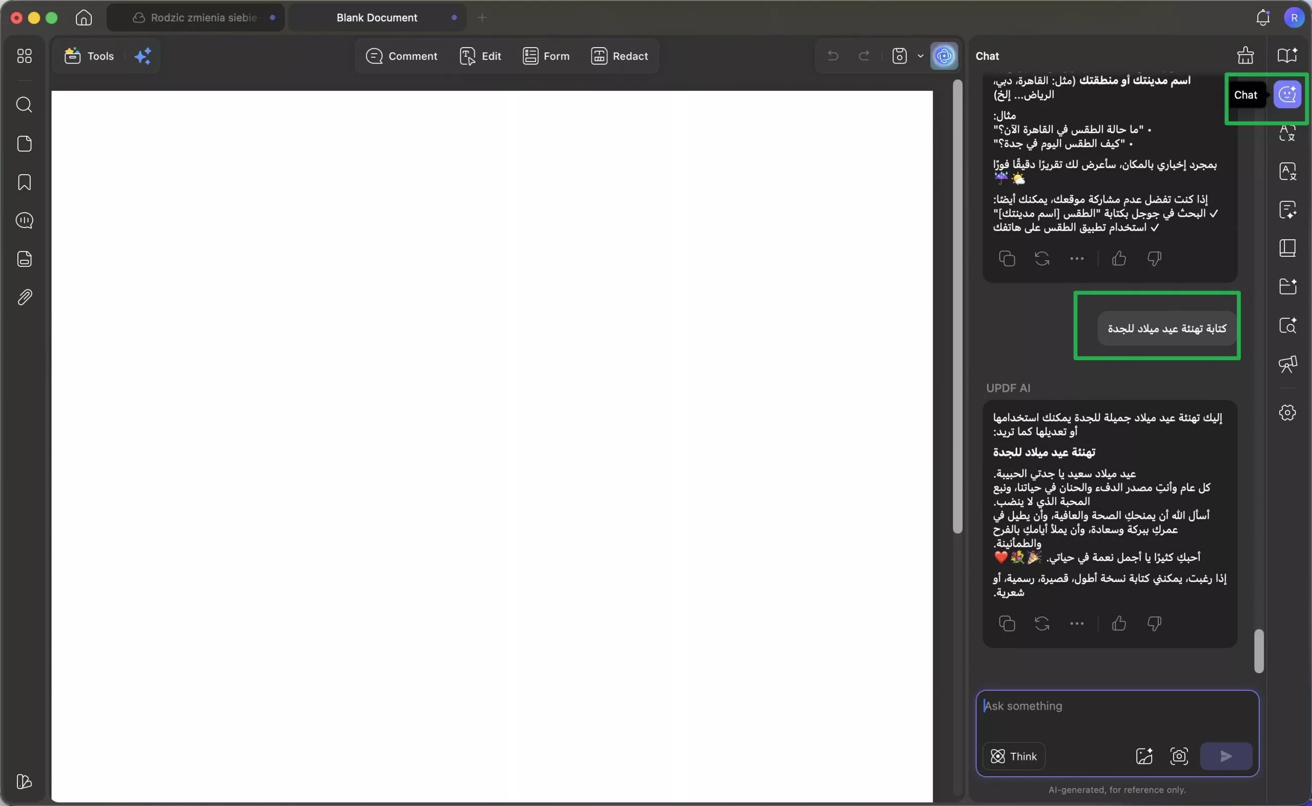The height and width of the screenshot is (806, 1312).
Task: Click the search magnifier in left sidebar
Action: click(25, 105)
